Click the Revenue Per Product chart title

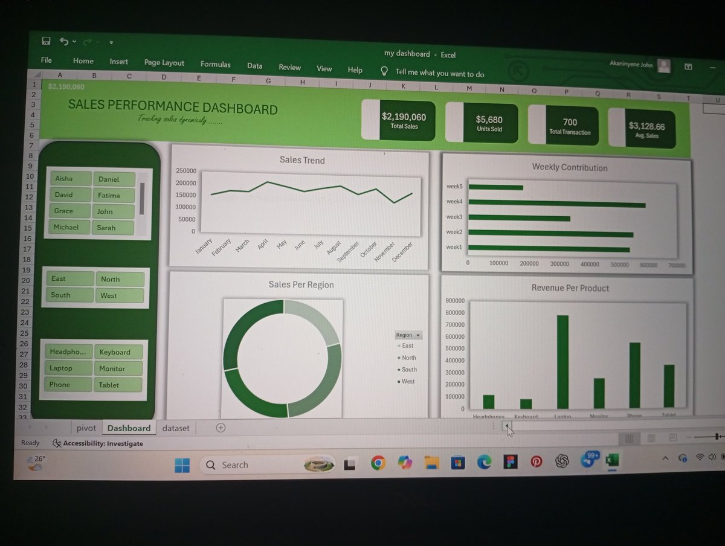[x=570, y=288]
